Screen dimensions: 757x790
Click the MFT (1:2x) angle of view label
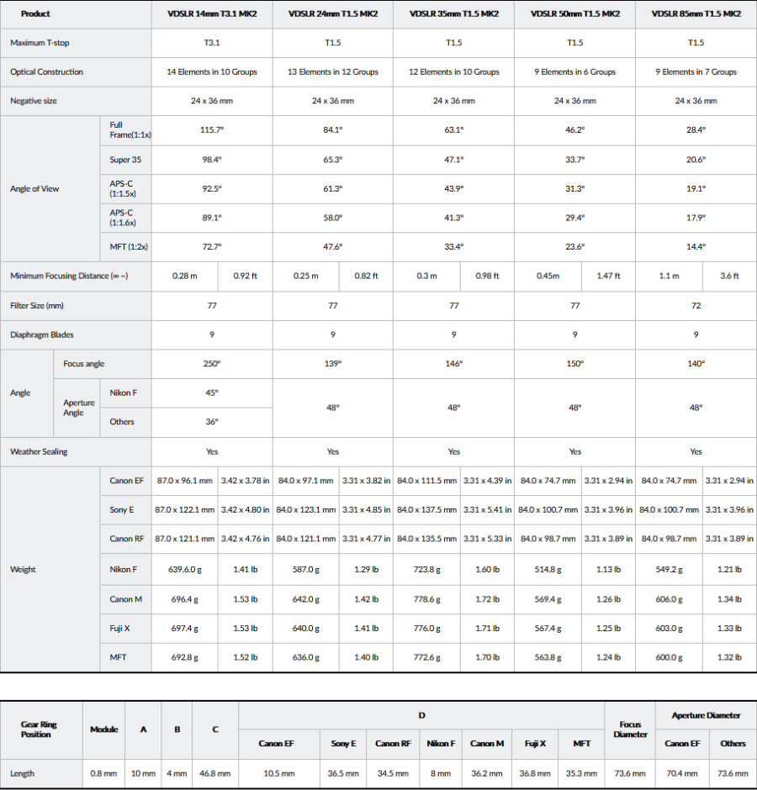(129, 247)
